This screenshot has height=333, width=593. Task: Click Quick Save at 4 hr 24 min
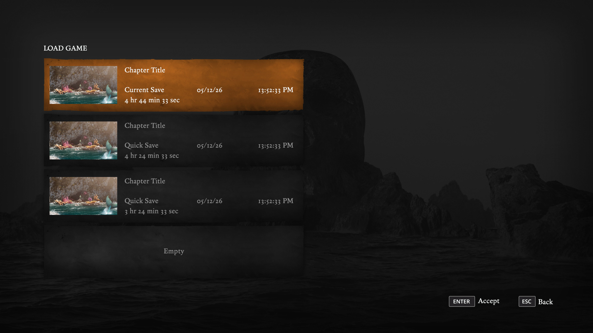(141, 146)
